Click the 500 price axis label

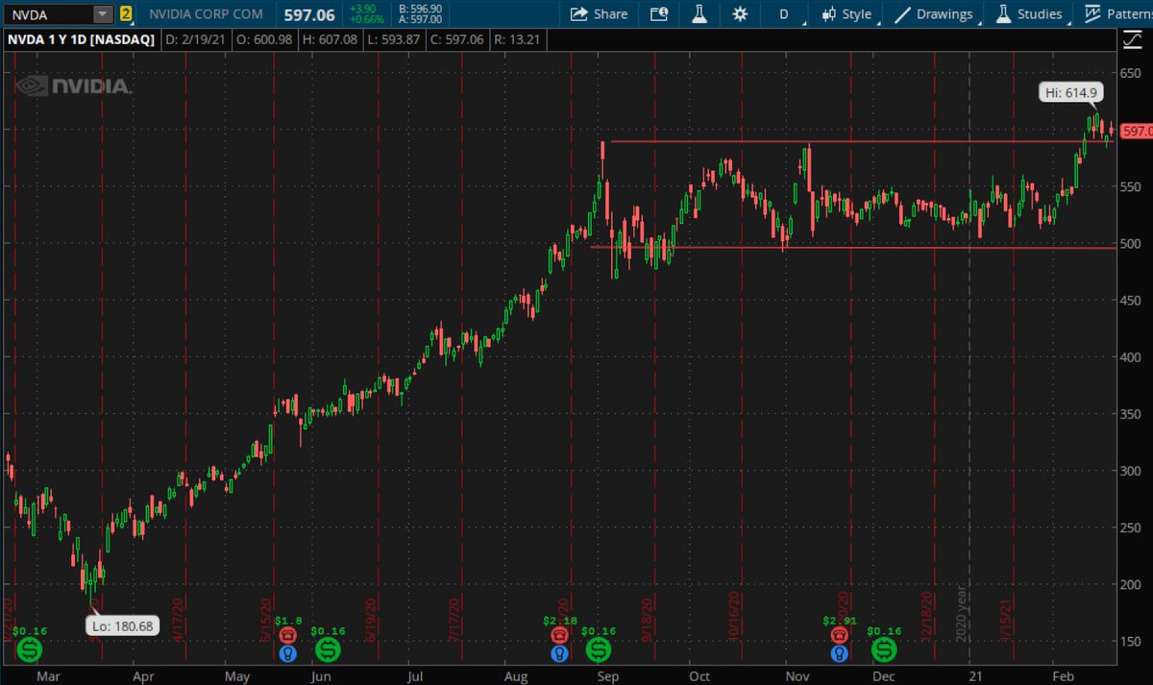tap(1133, 244)
